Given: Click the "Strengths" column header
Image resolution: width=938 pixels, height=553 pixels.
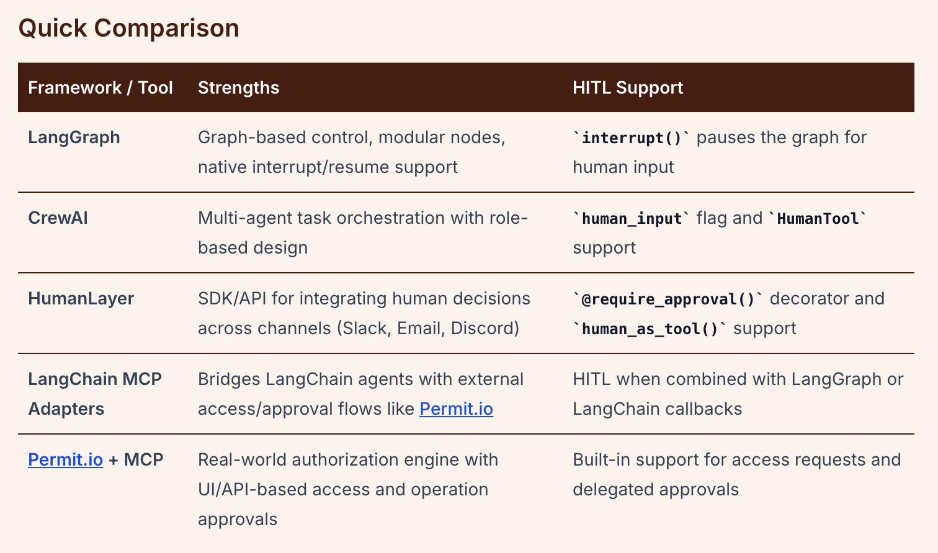Looking at the screenshot, I should click(x=238, y=87).
